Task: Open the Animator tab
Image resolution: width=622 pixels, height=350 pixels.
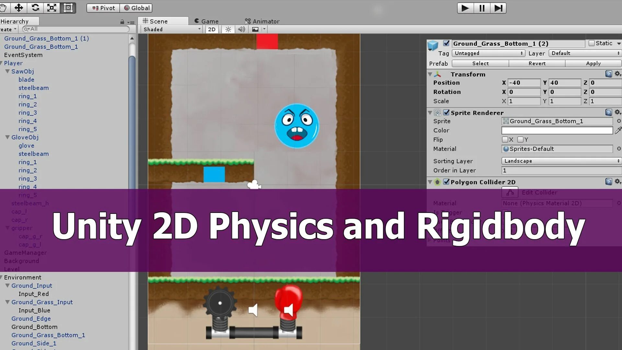Action: (262, 21)
